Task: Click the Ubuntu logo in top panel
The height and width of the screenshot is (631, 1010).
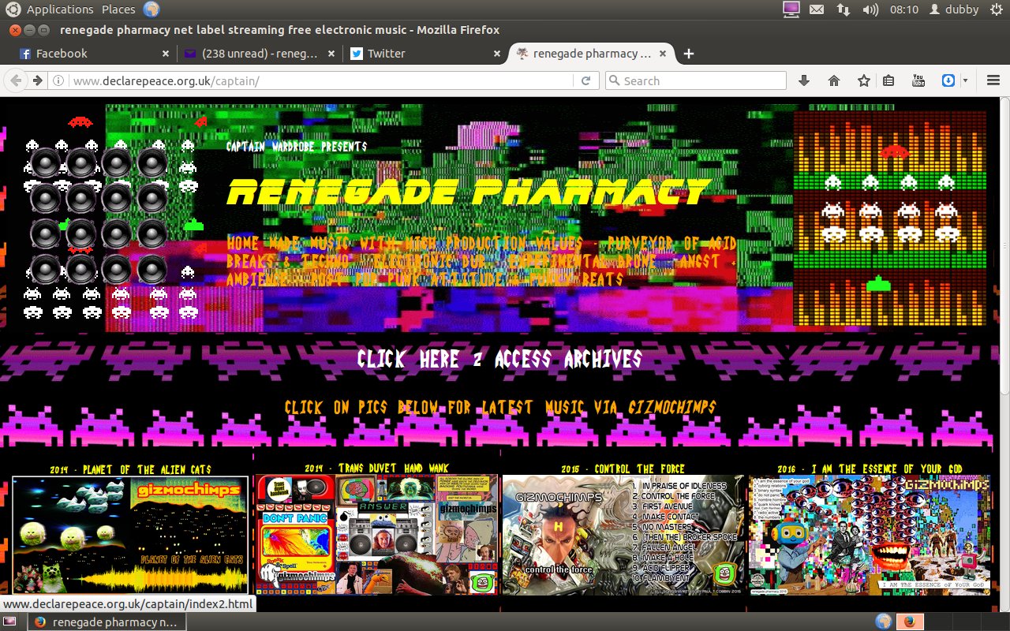Action: 13,9
